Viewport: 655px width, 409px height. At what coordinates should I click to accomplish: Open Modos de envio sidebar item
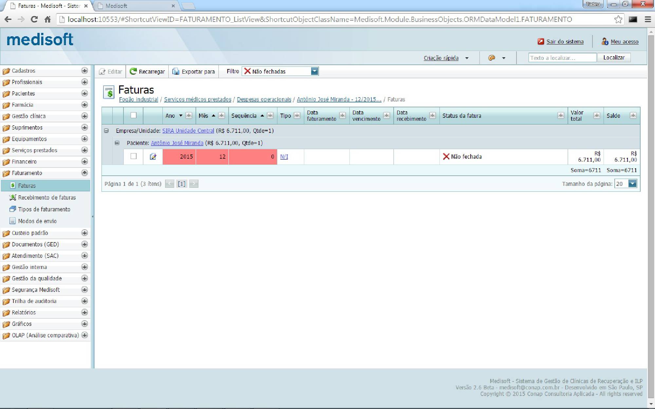(x=37, y=221)
